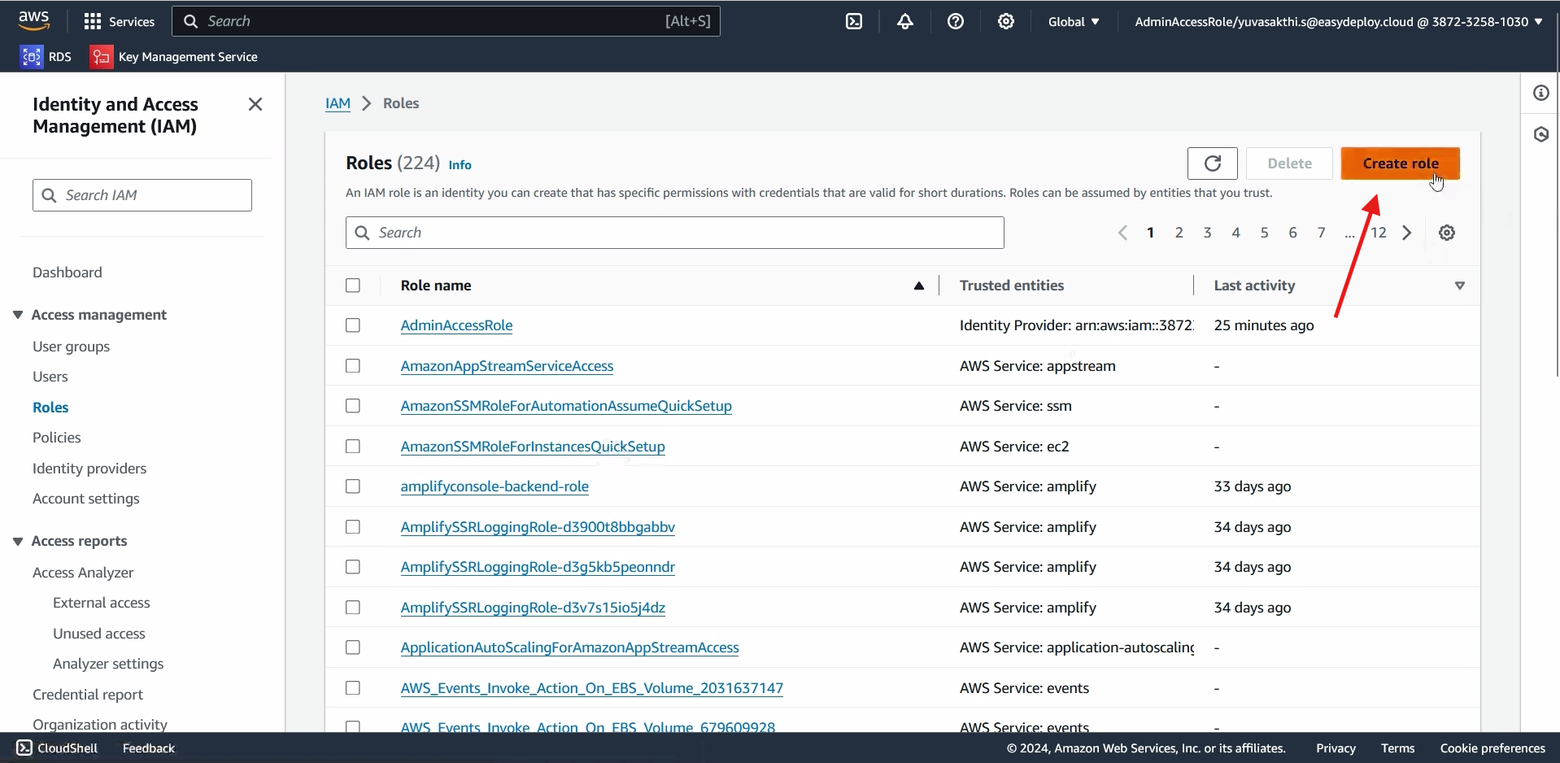Check the AmazonSSMRoleForAutomationAssumeQuickSetup checkbox
1560x763 pixels.
(353, 406)
